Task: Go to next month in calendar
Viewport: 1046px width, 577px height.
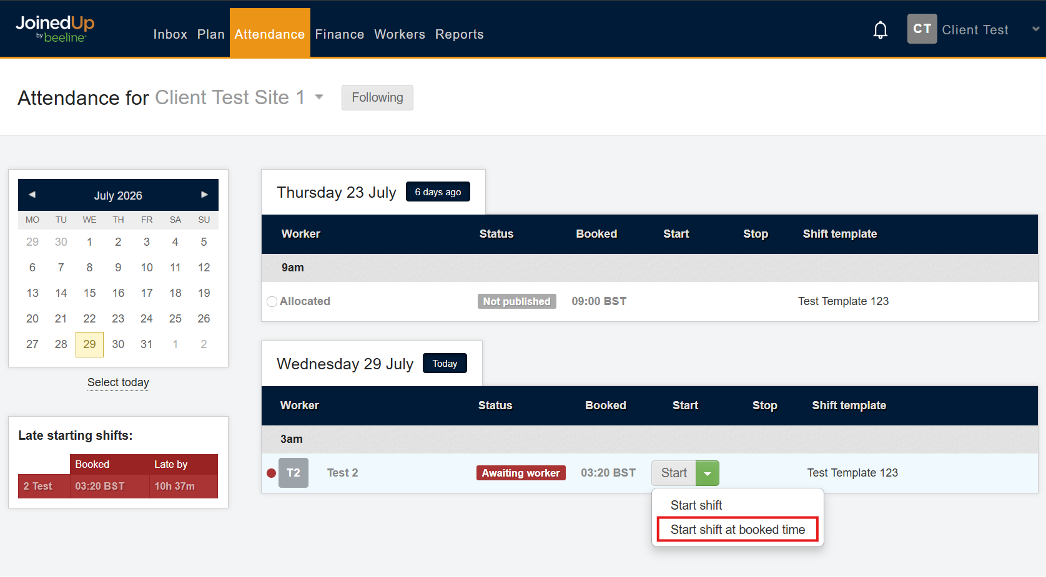Action: tap(204, 195)
